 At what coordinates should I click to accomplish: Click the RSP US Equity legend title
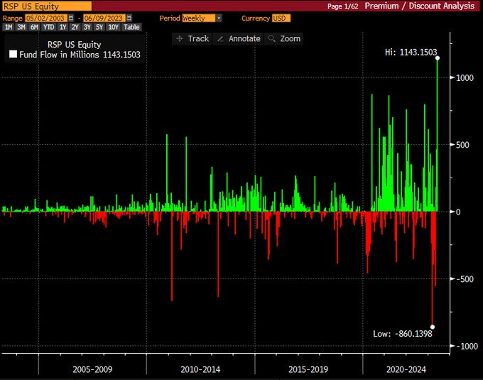point(75,45)
